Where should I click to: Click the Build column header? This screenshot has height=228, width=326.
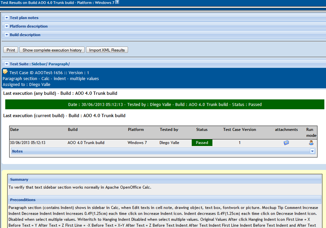[73, 130]
